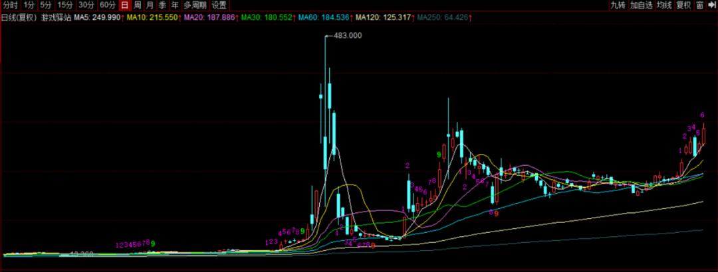
Task: Select the 5分 period tab
Action: coord(45,5)
